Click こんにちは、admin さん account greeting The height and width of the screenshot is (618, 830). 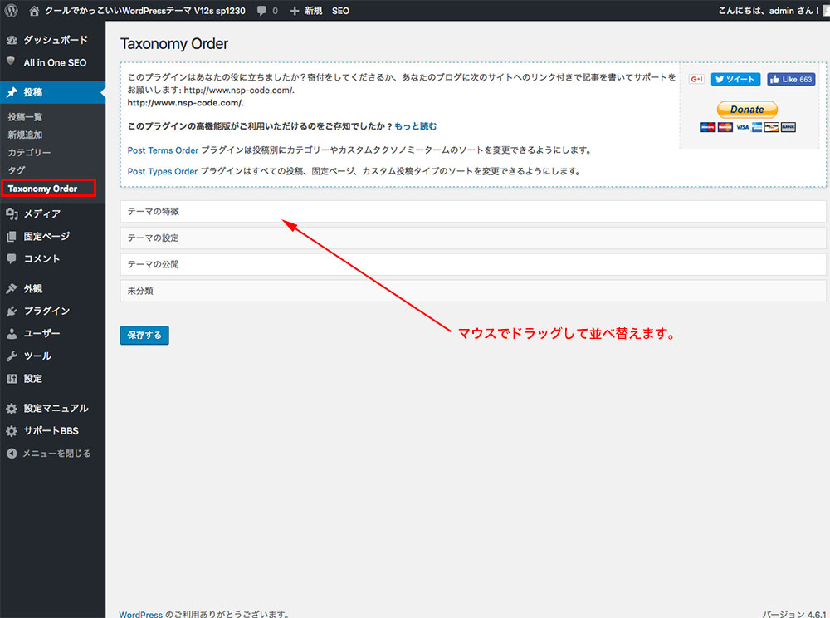pyautogui.click(x=768, y=11)
